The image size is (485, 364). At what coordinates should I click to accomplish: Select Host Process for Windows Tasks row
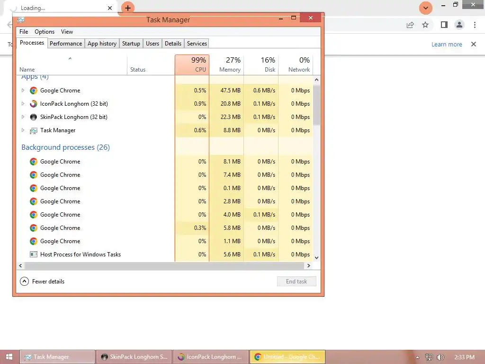(x=164, y=255)
